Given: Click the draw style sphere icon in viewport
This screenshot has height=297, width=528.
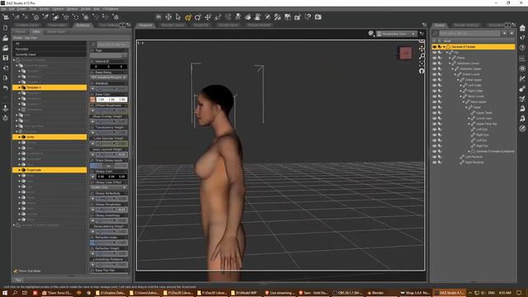Looking at the screenshot, I should 370,33.
